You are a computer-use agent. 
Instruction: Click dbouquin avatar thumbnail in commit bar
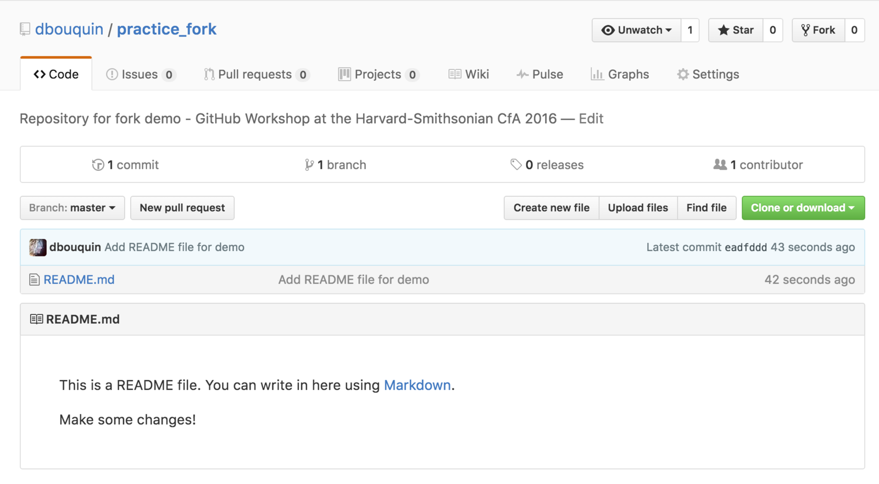38,247
